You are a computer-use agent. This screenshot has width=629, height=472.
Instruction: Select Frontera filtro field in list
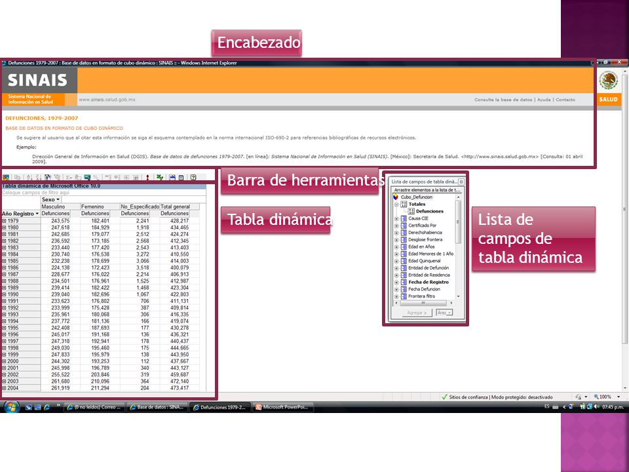[421, 296]
